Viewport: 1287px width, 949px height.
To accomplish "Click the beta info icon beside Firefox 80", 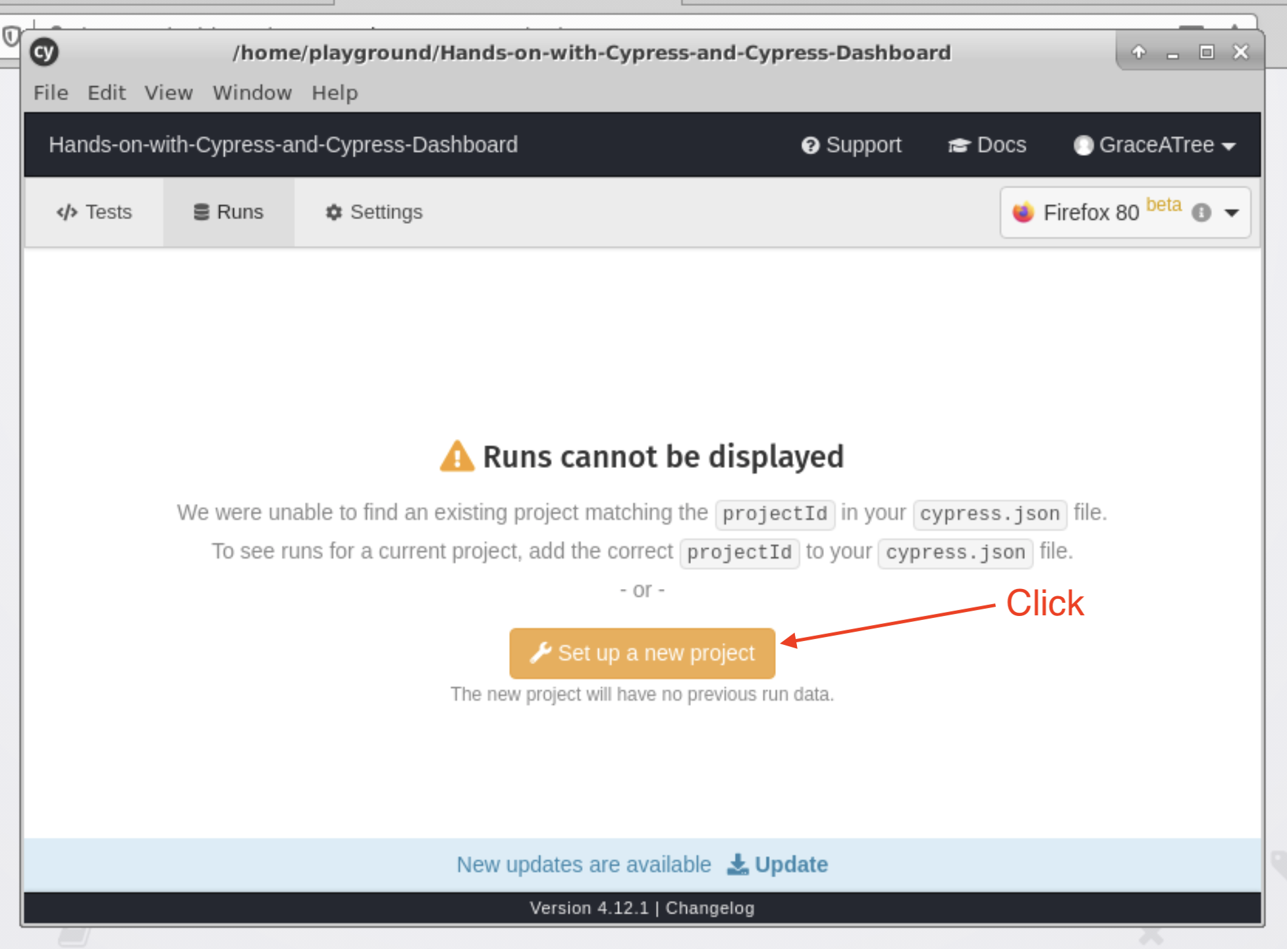I will click(1201, 213).
